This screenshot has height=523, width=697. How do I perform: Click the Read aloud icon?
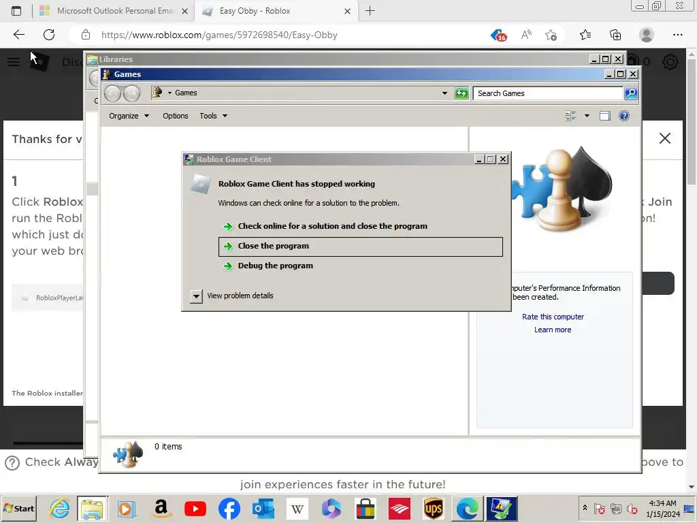pos(526,35)
